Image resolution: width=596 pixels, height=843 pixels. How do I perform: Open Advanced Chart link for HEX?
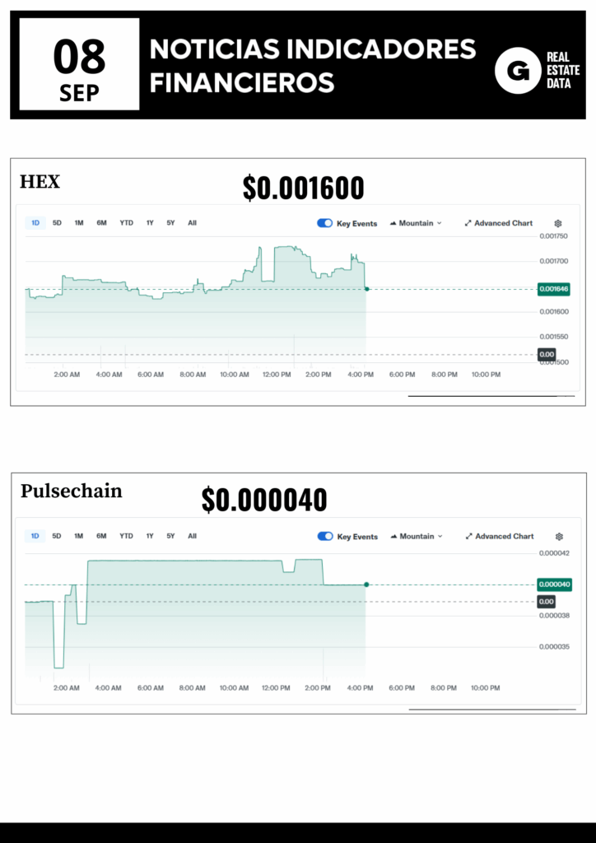click(x=499, y=223)
